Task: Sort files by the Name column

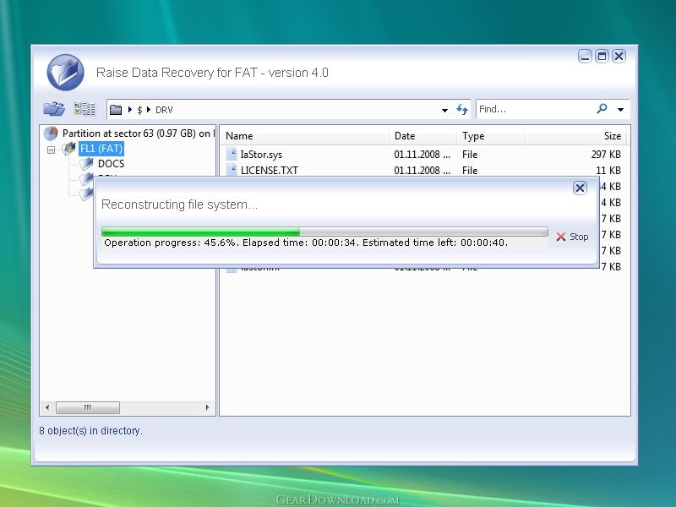Action: (x=305, y=136)
